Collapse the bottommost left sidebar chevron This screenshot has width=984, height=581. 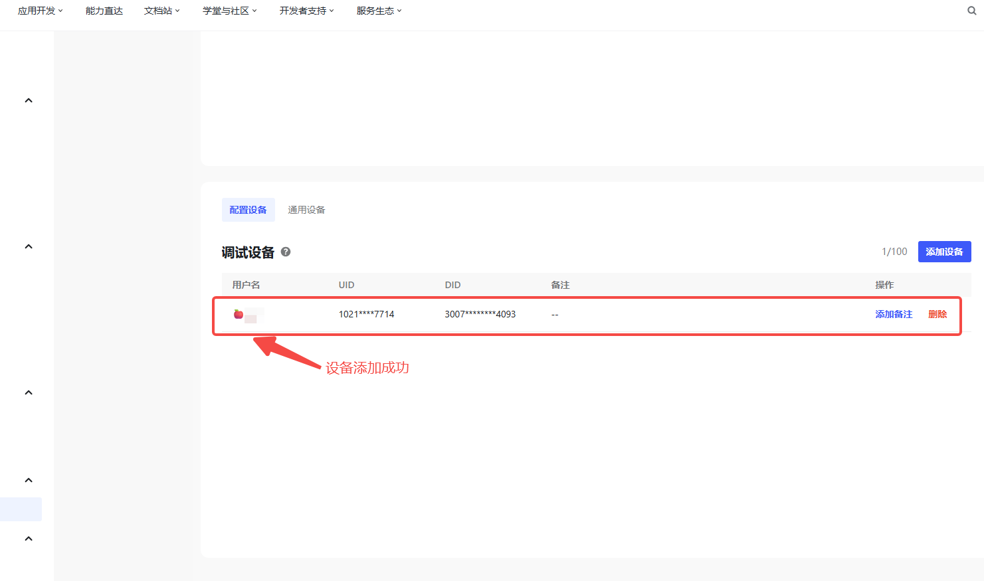tap(29, 539)
